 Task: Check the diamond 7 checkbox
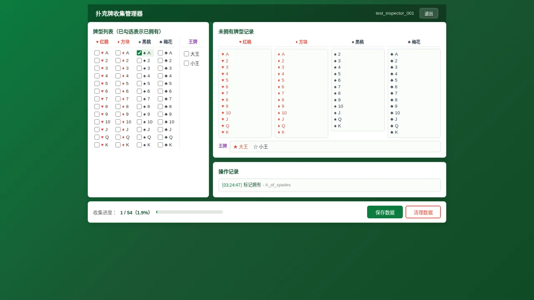click(x=118, y=99)
